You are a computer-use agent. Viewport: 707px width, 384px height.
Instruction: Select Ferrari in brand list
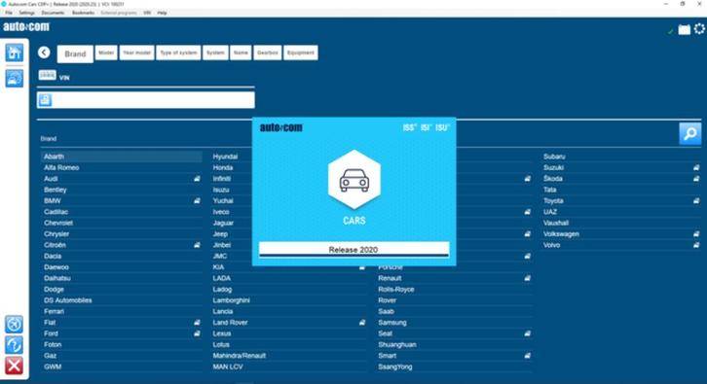[x=54, y=311]
